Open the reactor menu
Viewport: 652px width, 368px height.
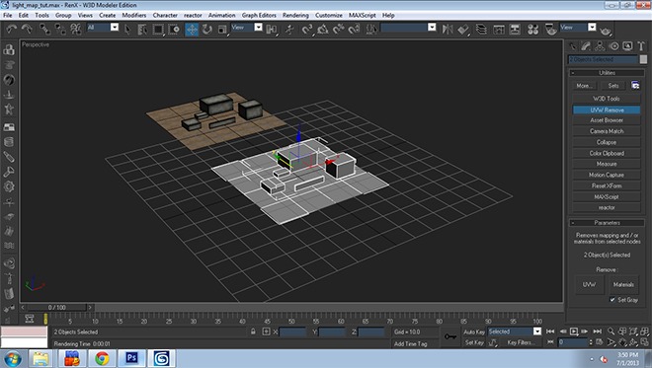point(193,15)
